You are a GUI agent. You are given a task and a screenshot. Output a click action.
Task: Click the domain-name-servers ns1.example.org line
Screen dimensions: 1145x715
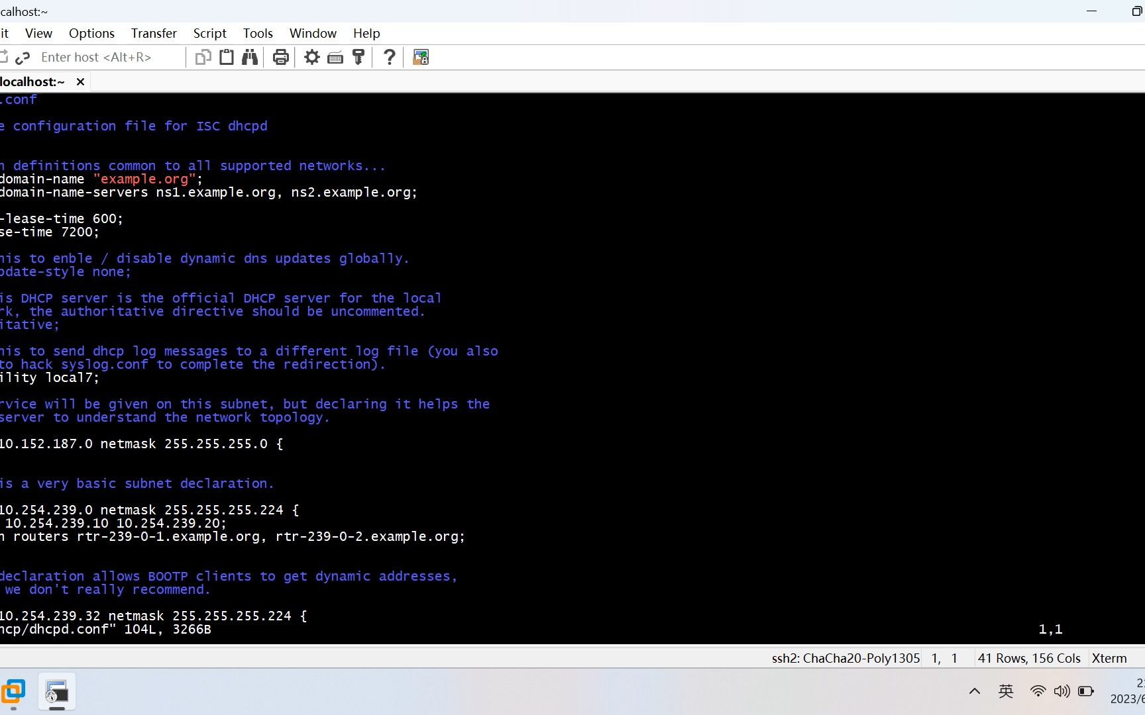209,192
